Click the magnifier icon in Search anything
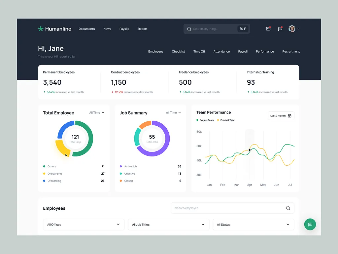This screenshot has width=338, height=254. click(189, 29)
